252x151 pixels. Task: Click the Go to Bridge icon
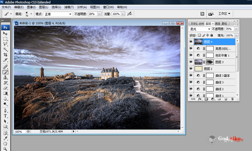pyautogui.click(x=211, y=14)
